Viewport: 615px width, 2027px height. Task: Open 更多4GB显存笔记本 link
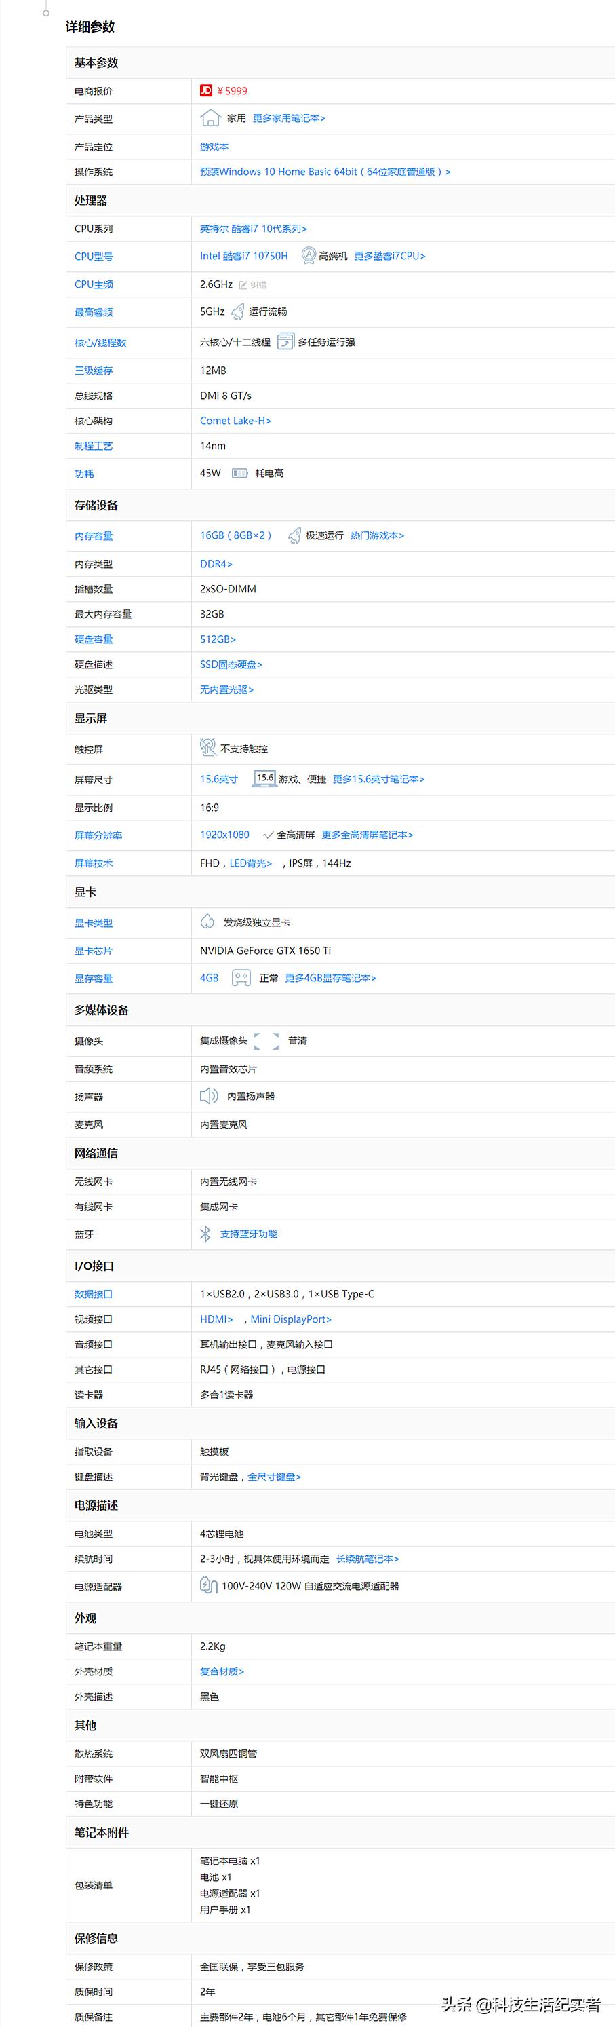pos(330,978)
